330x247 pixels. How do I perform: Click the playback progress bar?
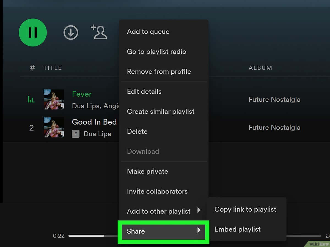tap(195, 236)
